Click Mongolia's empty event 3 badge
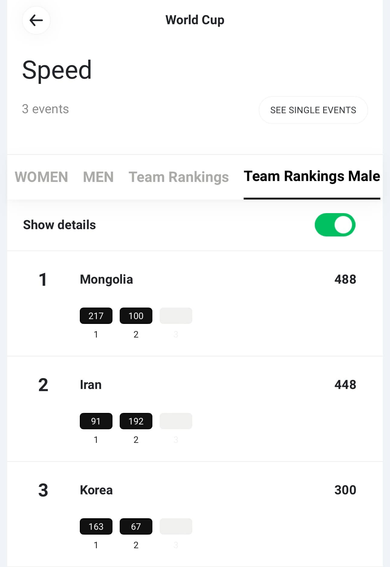Viewport: 390px width, 567px height. click(176, 316)
